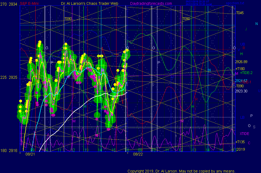Click the "180 2916" price axis label

pos(9,151)
